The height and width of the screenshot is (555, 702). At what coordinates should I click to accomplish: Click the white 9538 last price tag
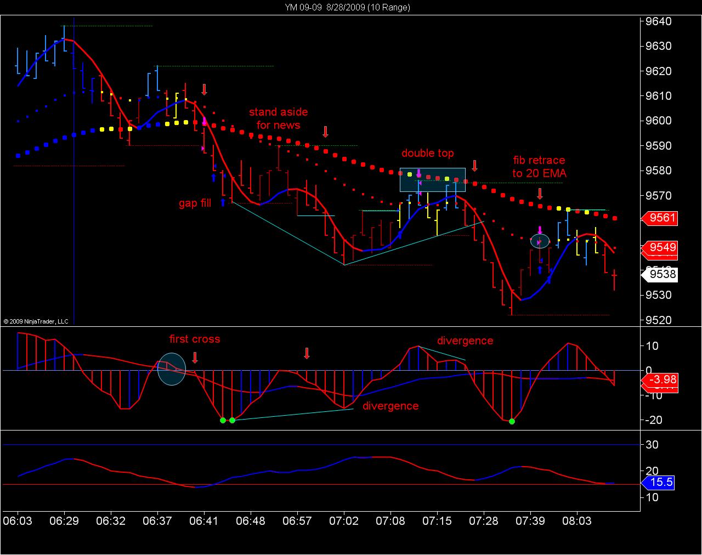pos(660,274)
